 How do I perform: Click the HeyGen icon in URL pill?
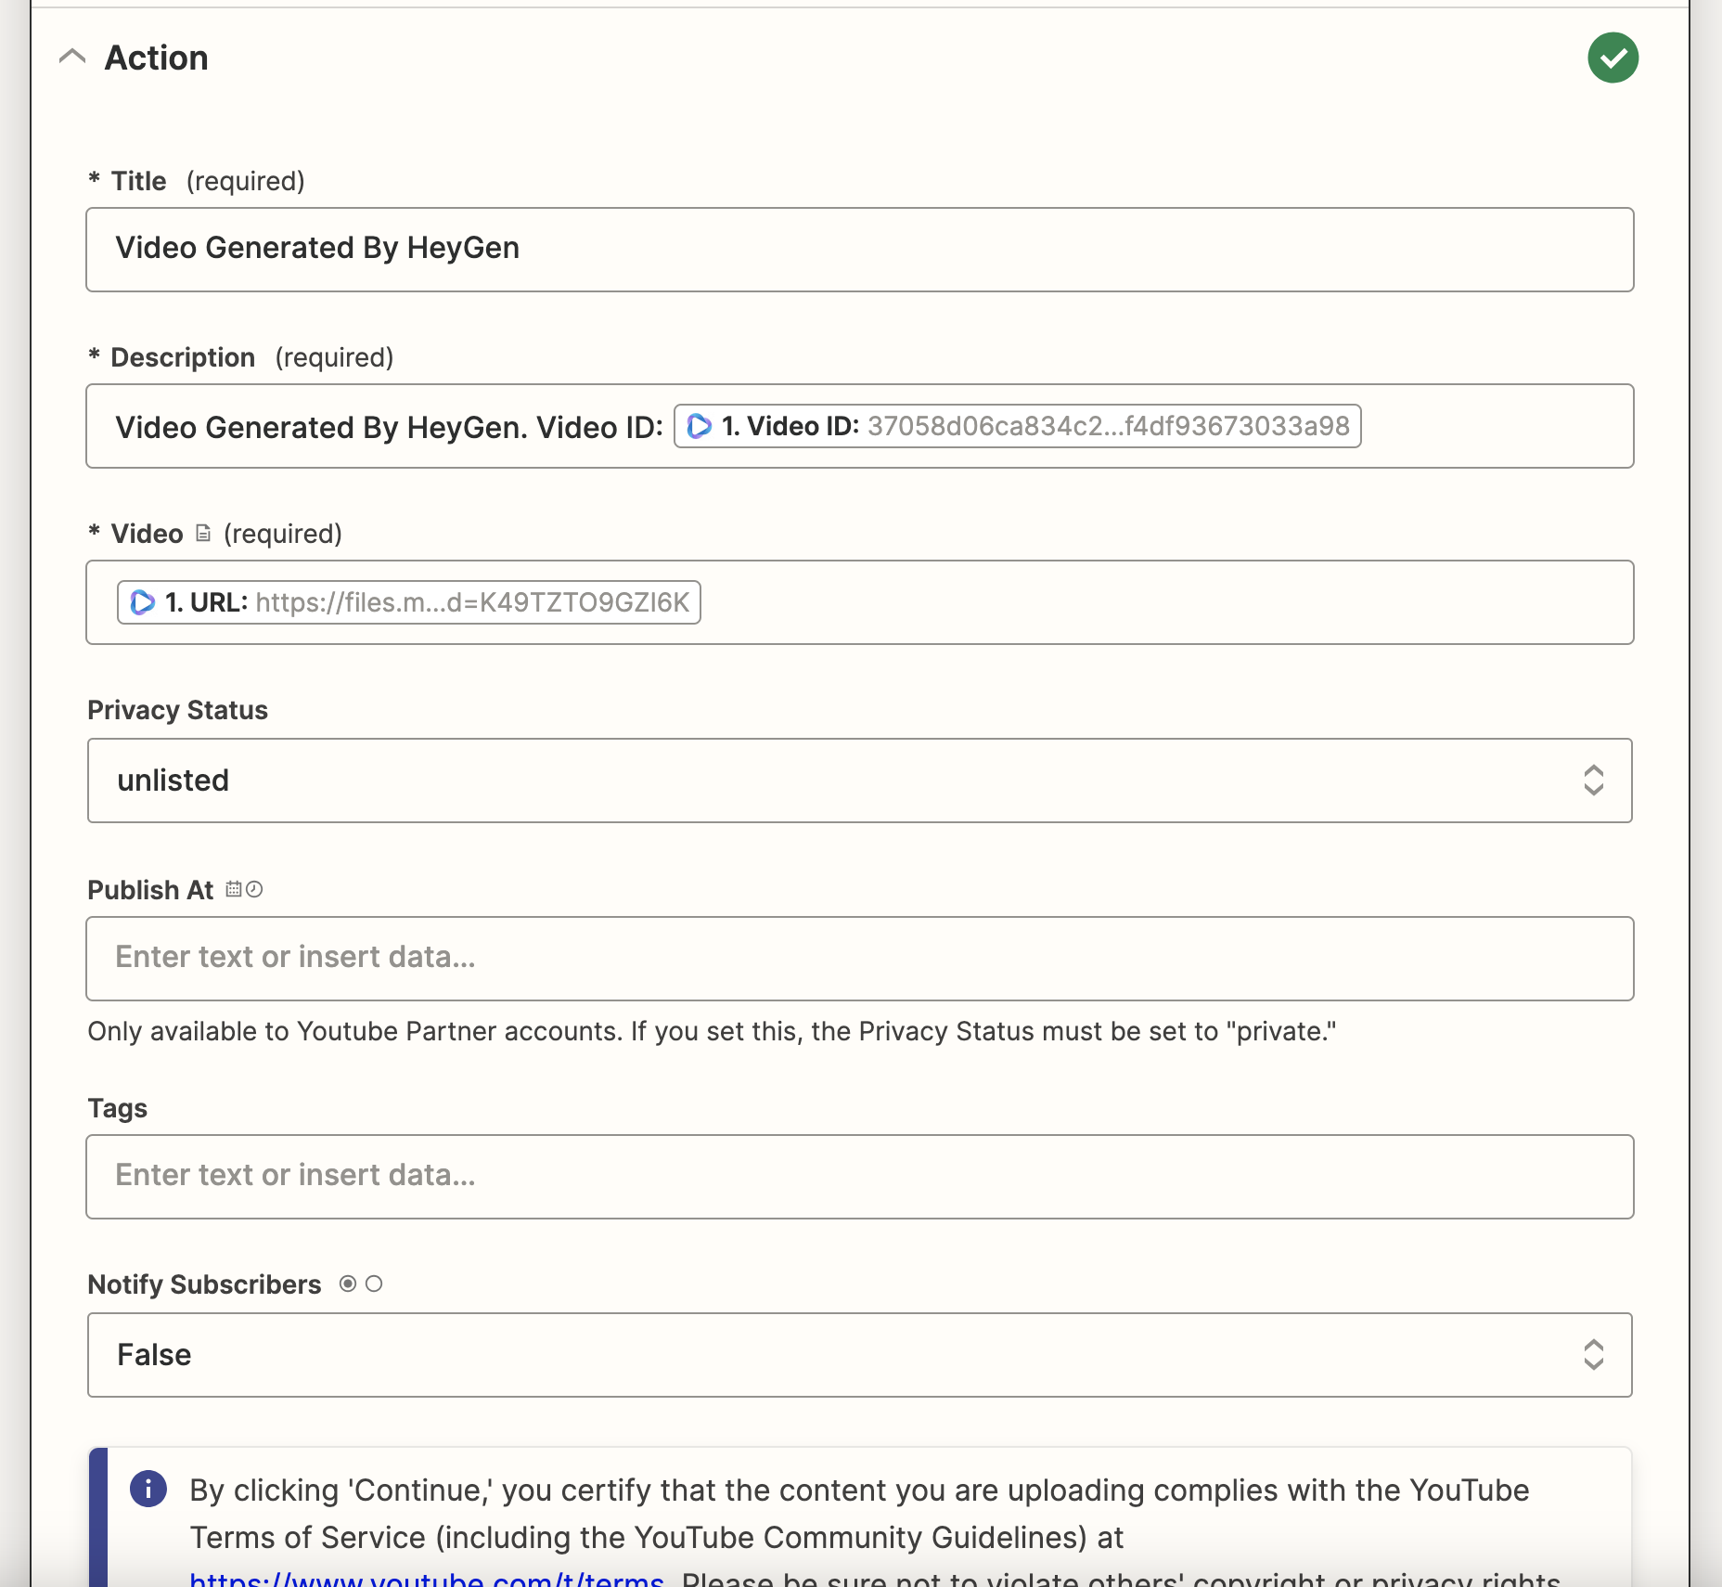(x=142, y=602)
